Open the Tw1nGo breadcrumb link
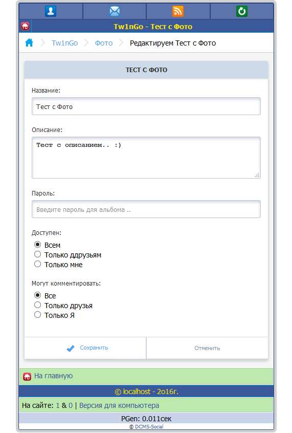 (64, 43)
